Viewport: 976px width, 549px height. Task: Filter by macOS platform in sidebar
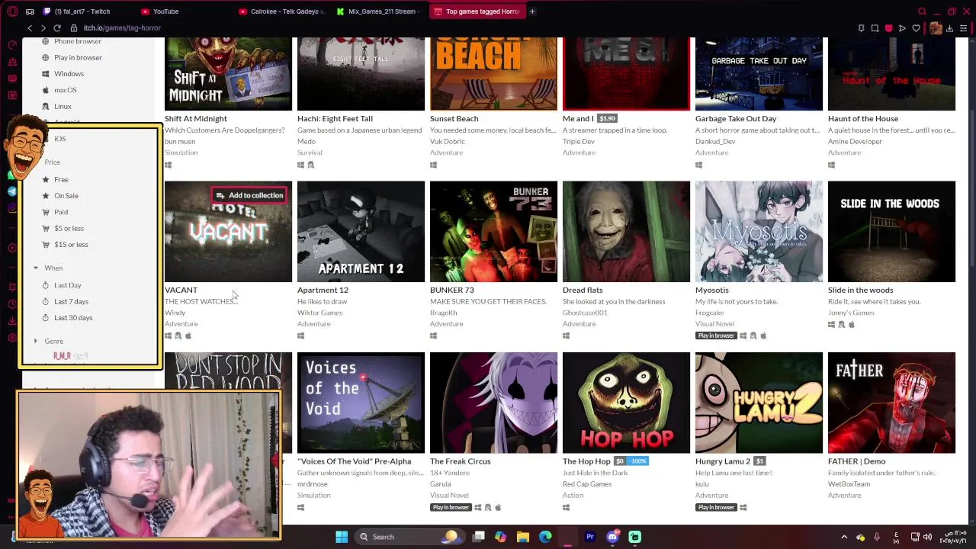[65, 90]
